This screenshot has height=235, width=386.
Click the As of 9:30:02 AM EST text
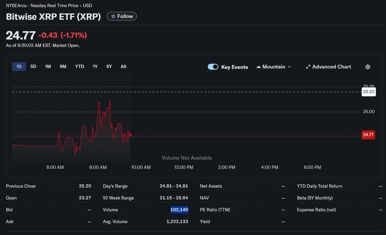(x=43, y=45)
